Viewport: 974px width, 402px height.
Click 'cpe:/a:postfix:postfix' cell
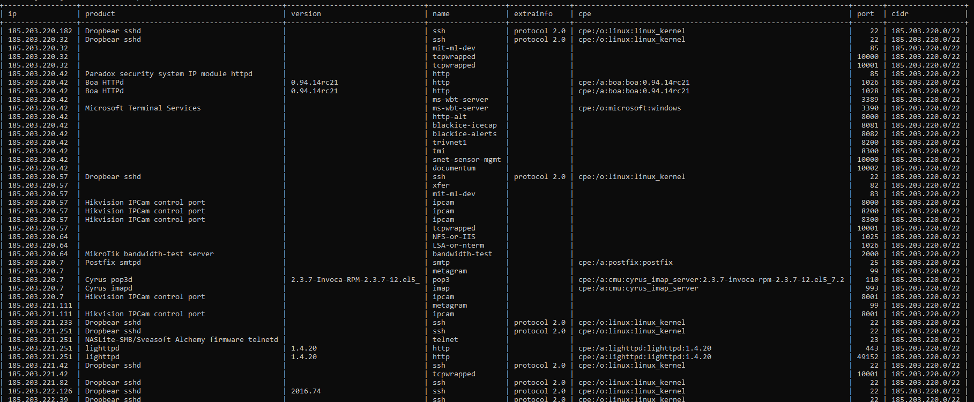626,263
